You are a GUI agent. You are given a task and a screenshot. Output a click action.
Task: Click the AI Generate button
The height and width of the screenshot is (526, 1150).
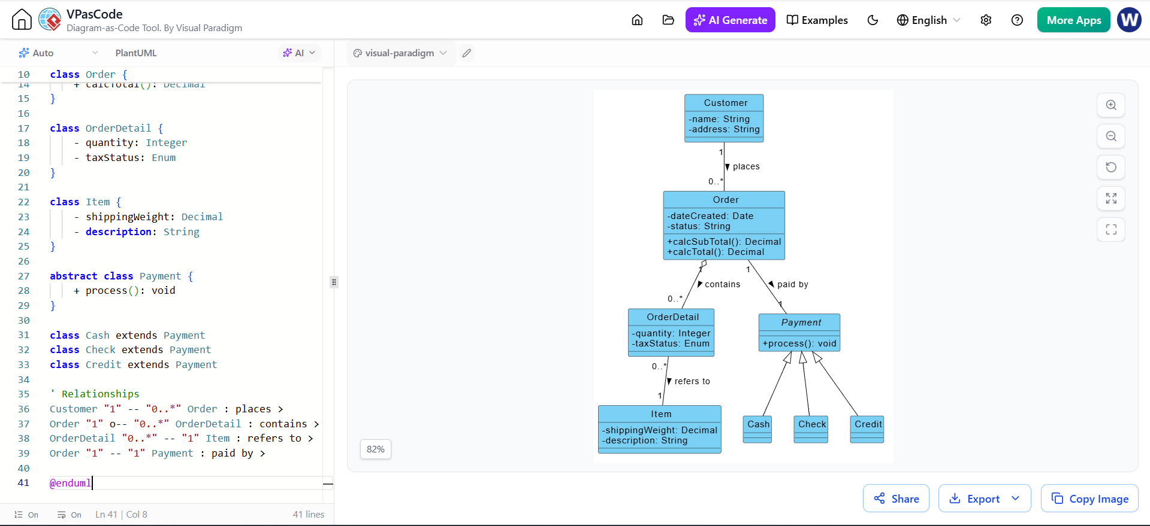tap(730, 20)
